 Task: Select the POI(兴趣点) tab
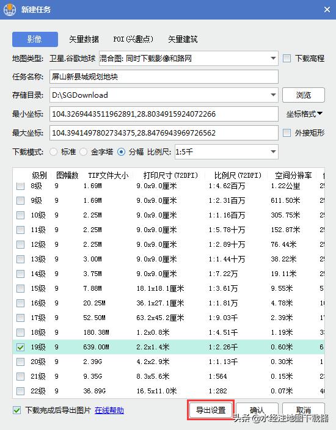click(x=133, y=39)
